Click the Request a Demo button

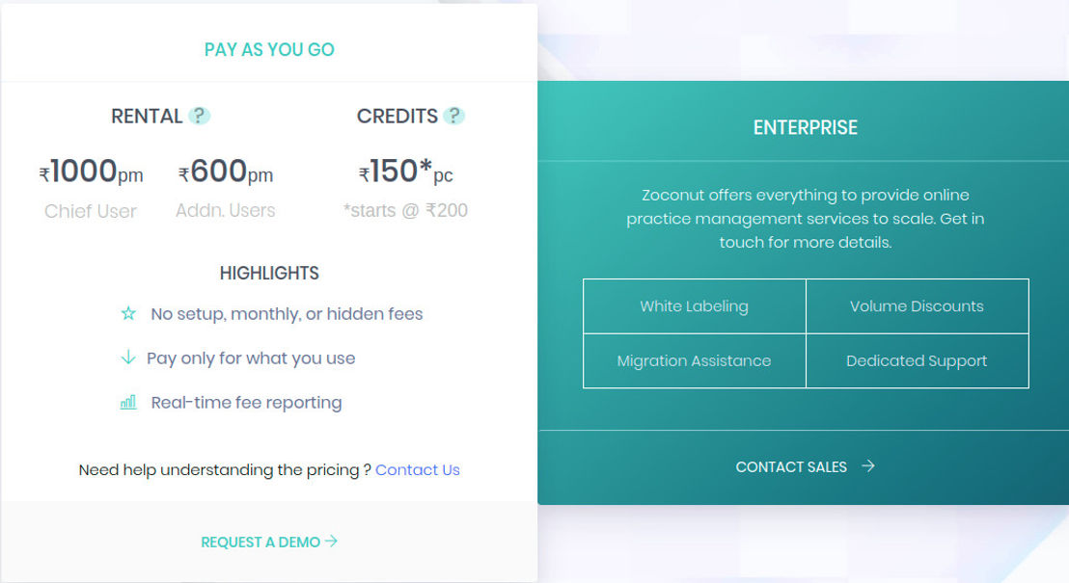269,543
